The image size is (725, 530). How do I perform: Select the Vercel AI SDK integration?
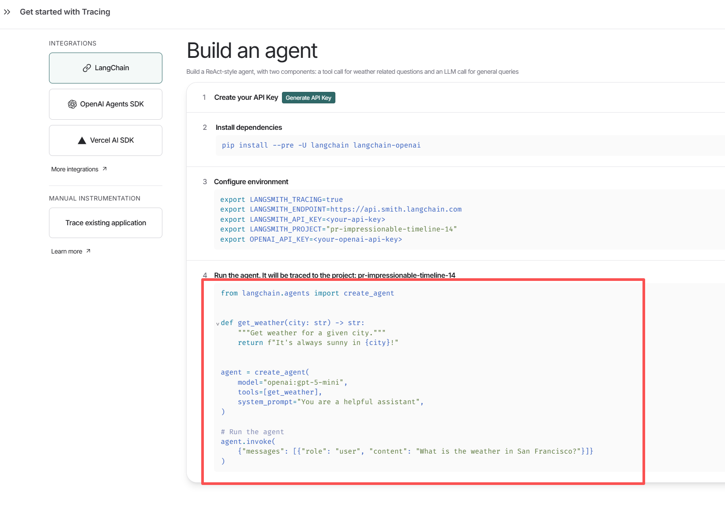pyautogui.click(x=105, y=140)
